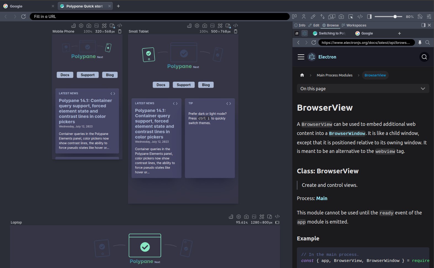Screen dimensions: 434x268
Task: Expand the On this page dropdown
Action: coord(363,89)
